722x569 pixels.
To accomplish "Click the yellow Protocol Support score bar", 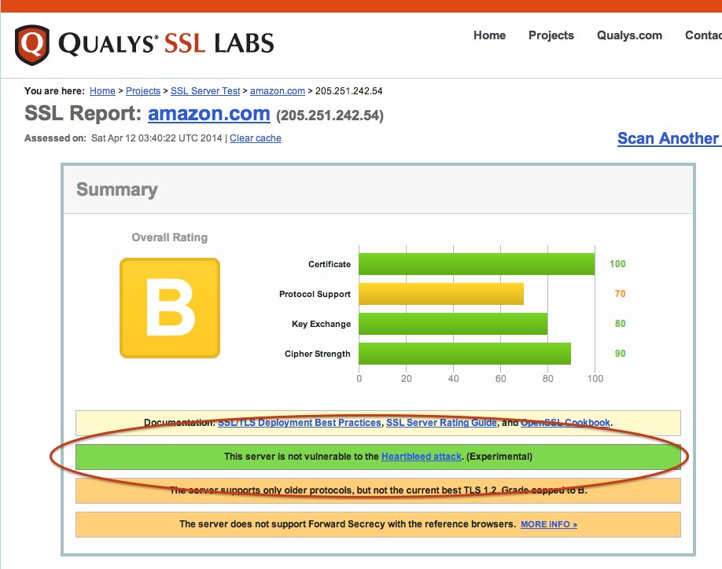I will click(441, 294).
